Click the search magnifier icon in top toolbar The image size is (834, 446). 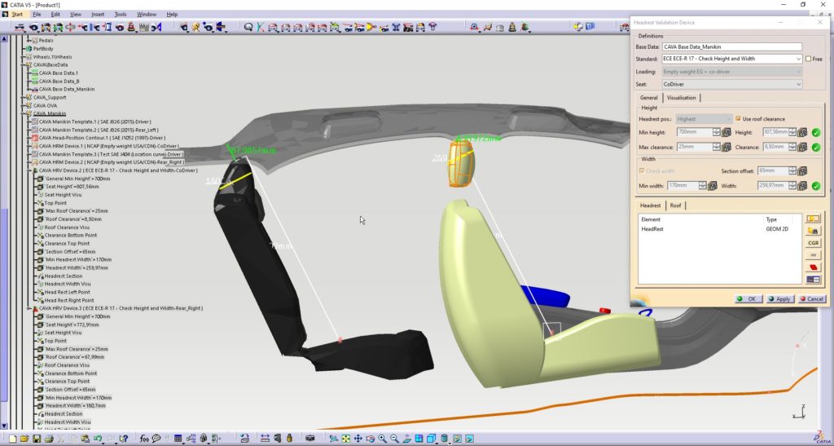pos(248,27)
